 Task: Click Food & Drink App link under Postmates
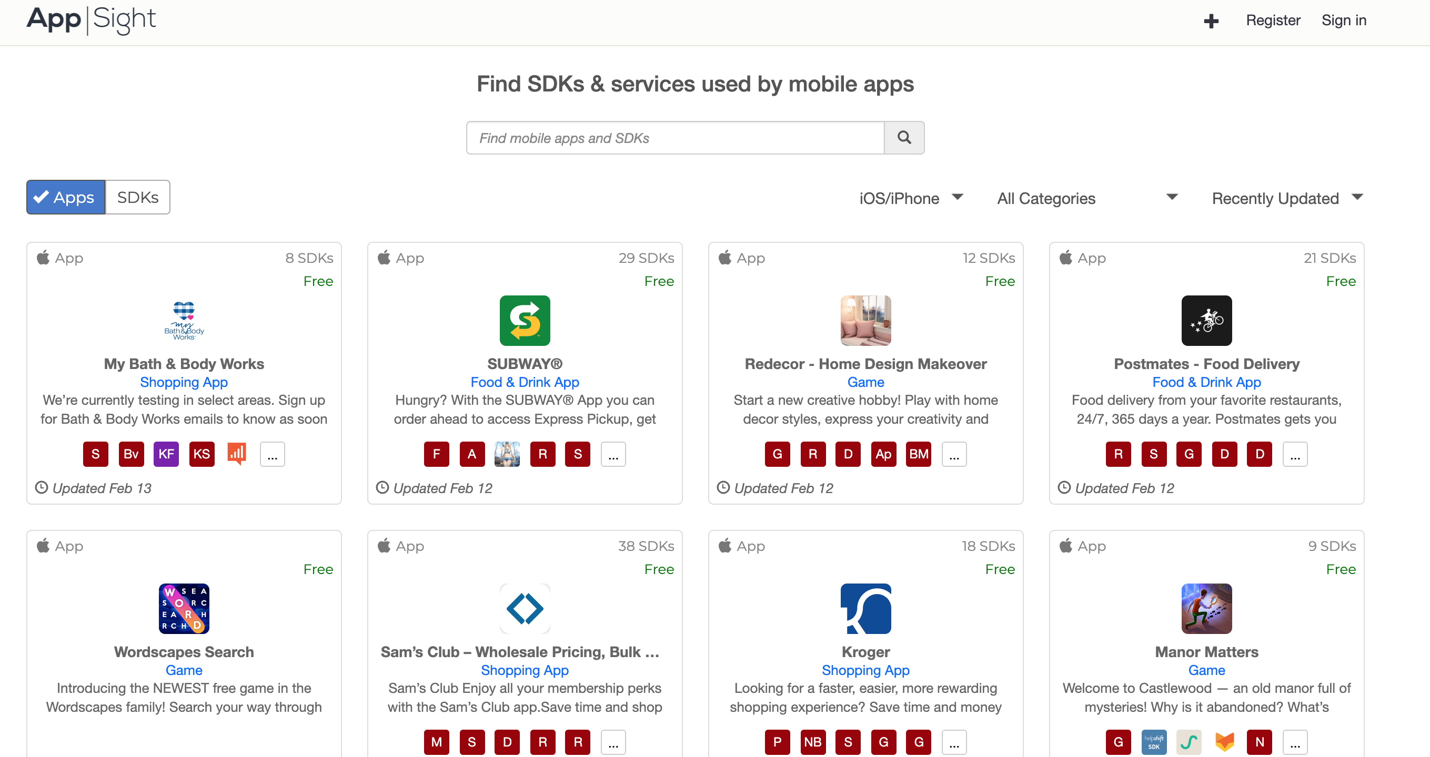1206,382
